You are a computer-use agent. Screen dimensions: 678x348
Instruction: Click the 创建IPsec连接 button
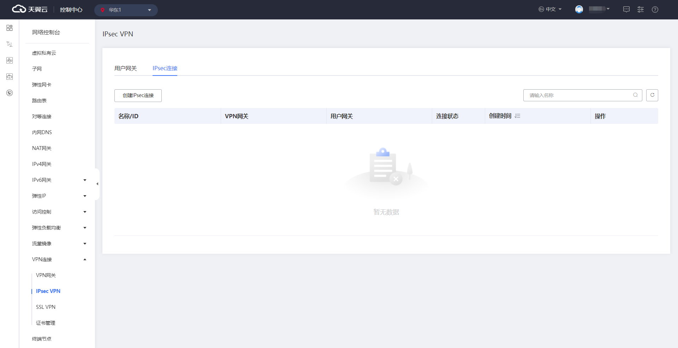(138, 96)
